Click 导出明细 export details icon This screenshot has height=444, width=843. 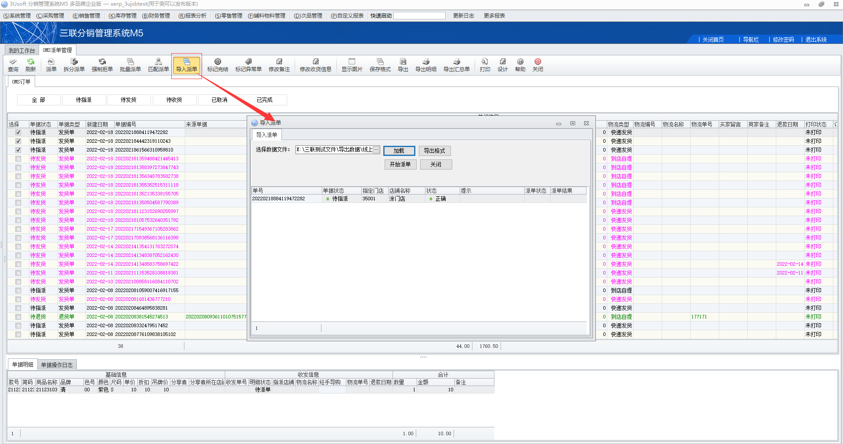click(426, 65)
